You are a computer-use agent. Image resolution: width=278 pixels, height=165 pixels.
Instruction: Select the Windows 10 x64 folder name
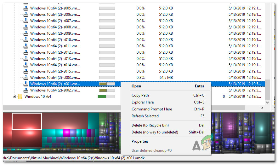(x=38, y=97)
